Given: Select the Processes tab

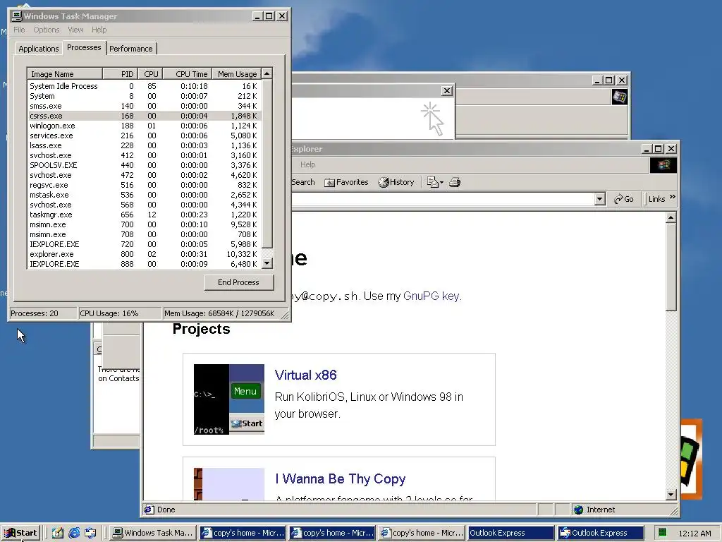Looking at the screenshot, I should pyautogui.click(x=84, y=47).
